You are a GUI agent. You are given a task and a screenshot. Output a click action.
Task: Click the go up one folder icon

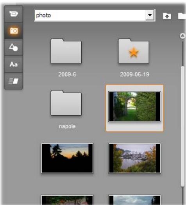(167, 16)
